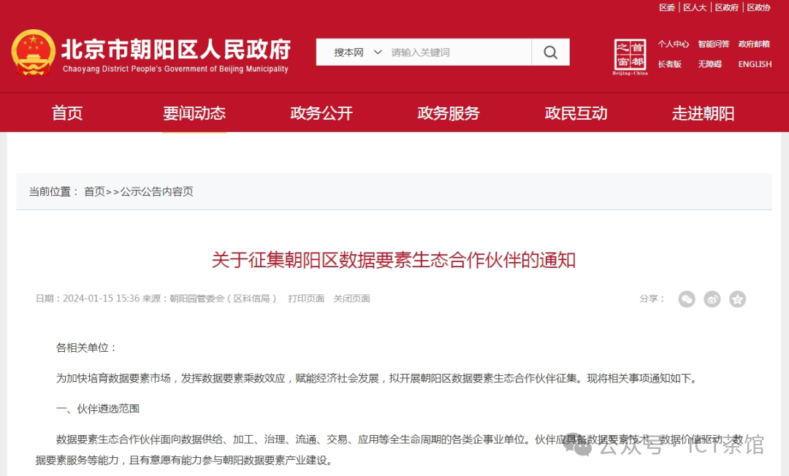This screenshot has height=476, width=789.
Task: Switch to 长者版 elderly-friendly version
Action: [x=669, y=64]
